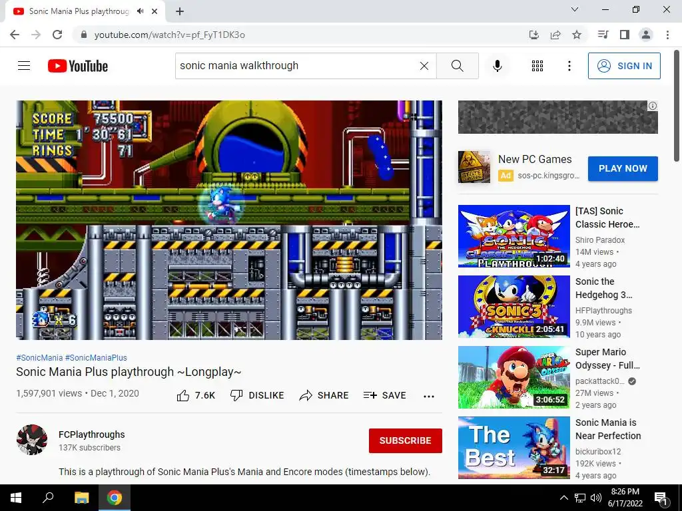
Task: Open the #SonicMania hashtag link
Action: click(x=39, y=357)
